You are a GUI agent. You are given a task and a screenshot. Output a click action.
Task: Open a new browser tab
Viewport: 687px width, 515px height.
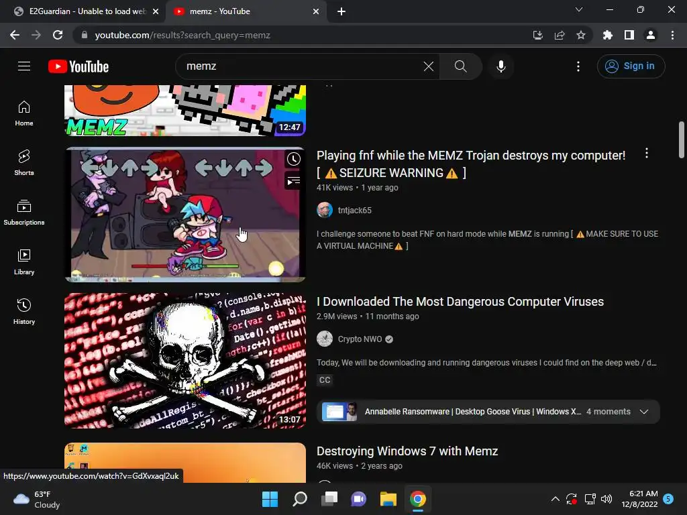pos(341,11)
